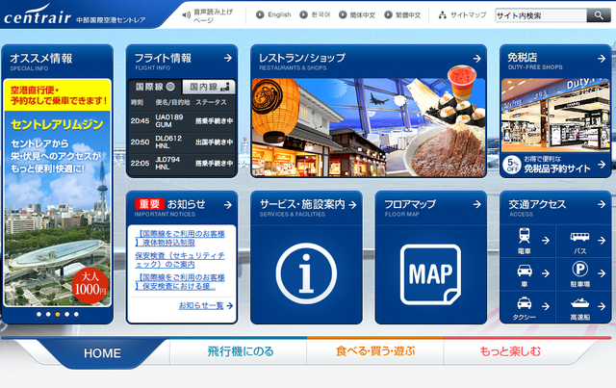This screenshot has height=388, width=616.
Task: Select first carousel dot
Action: [x=38, y=314]
